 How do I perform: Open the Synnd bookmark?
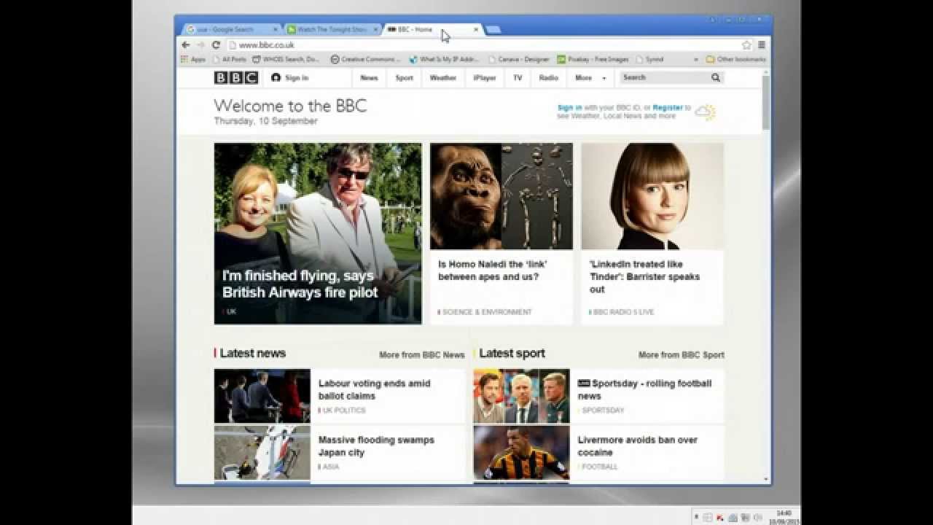[649, 59]
